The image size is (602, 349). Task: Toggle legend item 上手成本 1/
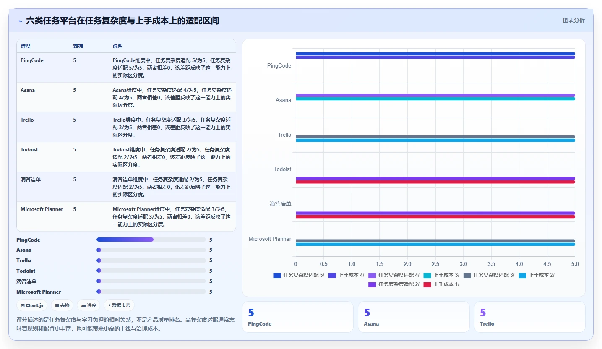tap(441, 284)
